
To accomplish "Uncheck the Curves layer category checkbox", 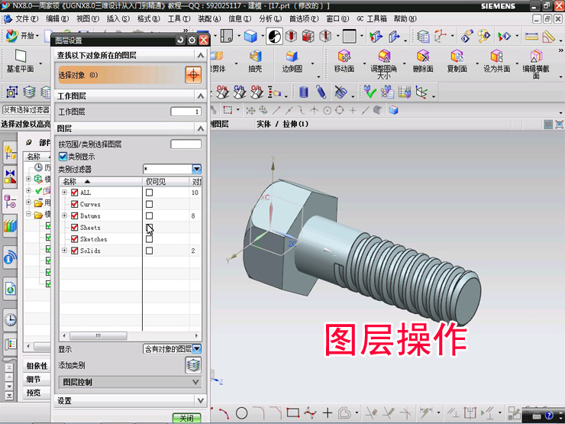I will (75, 205).
